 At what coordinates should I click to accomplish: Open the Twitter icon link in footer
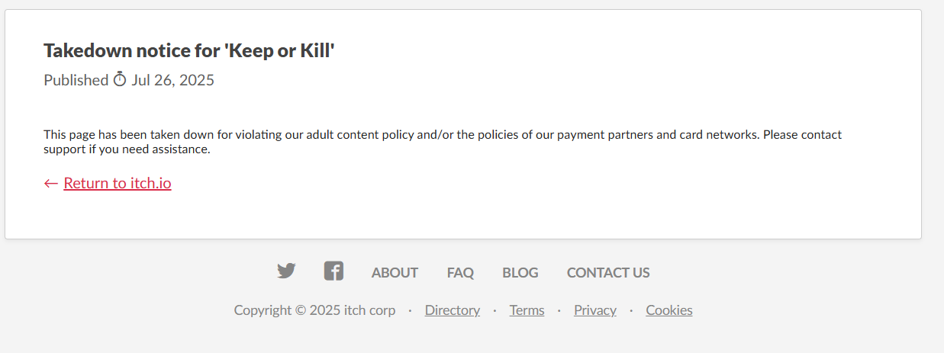(x=286, y=271)
